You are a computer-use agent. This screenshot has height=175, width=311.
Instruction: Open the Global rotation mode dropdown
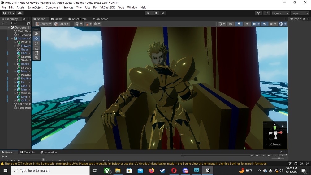tap(61, 24)
